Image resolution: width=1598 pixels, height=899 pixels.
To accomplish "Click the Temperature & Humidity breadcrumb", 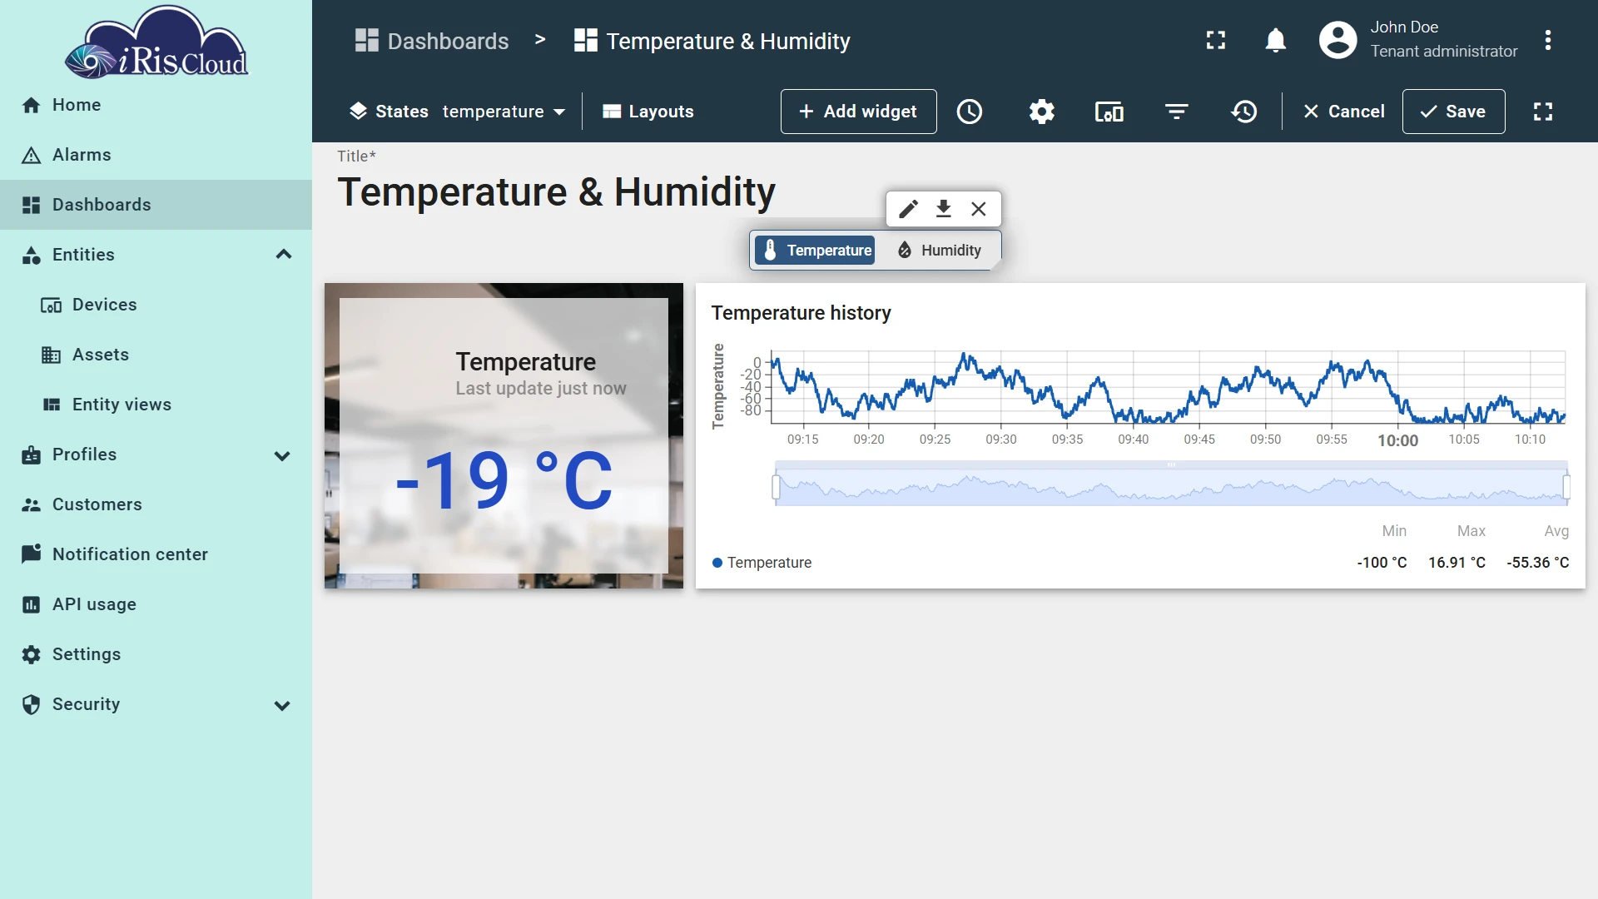I will click(712, 41).
